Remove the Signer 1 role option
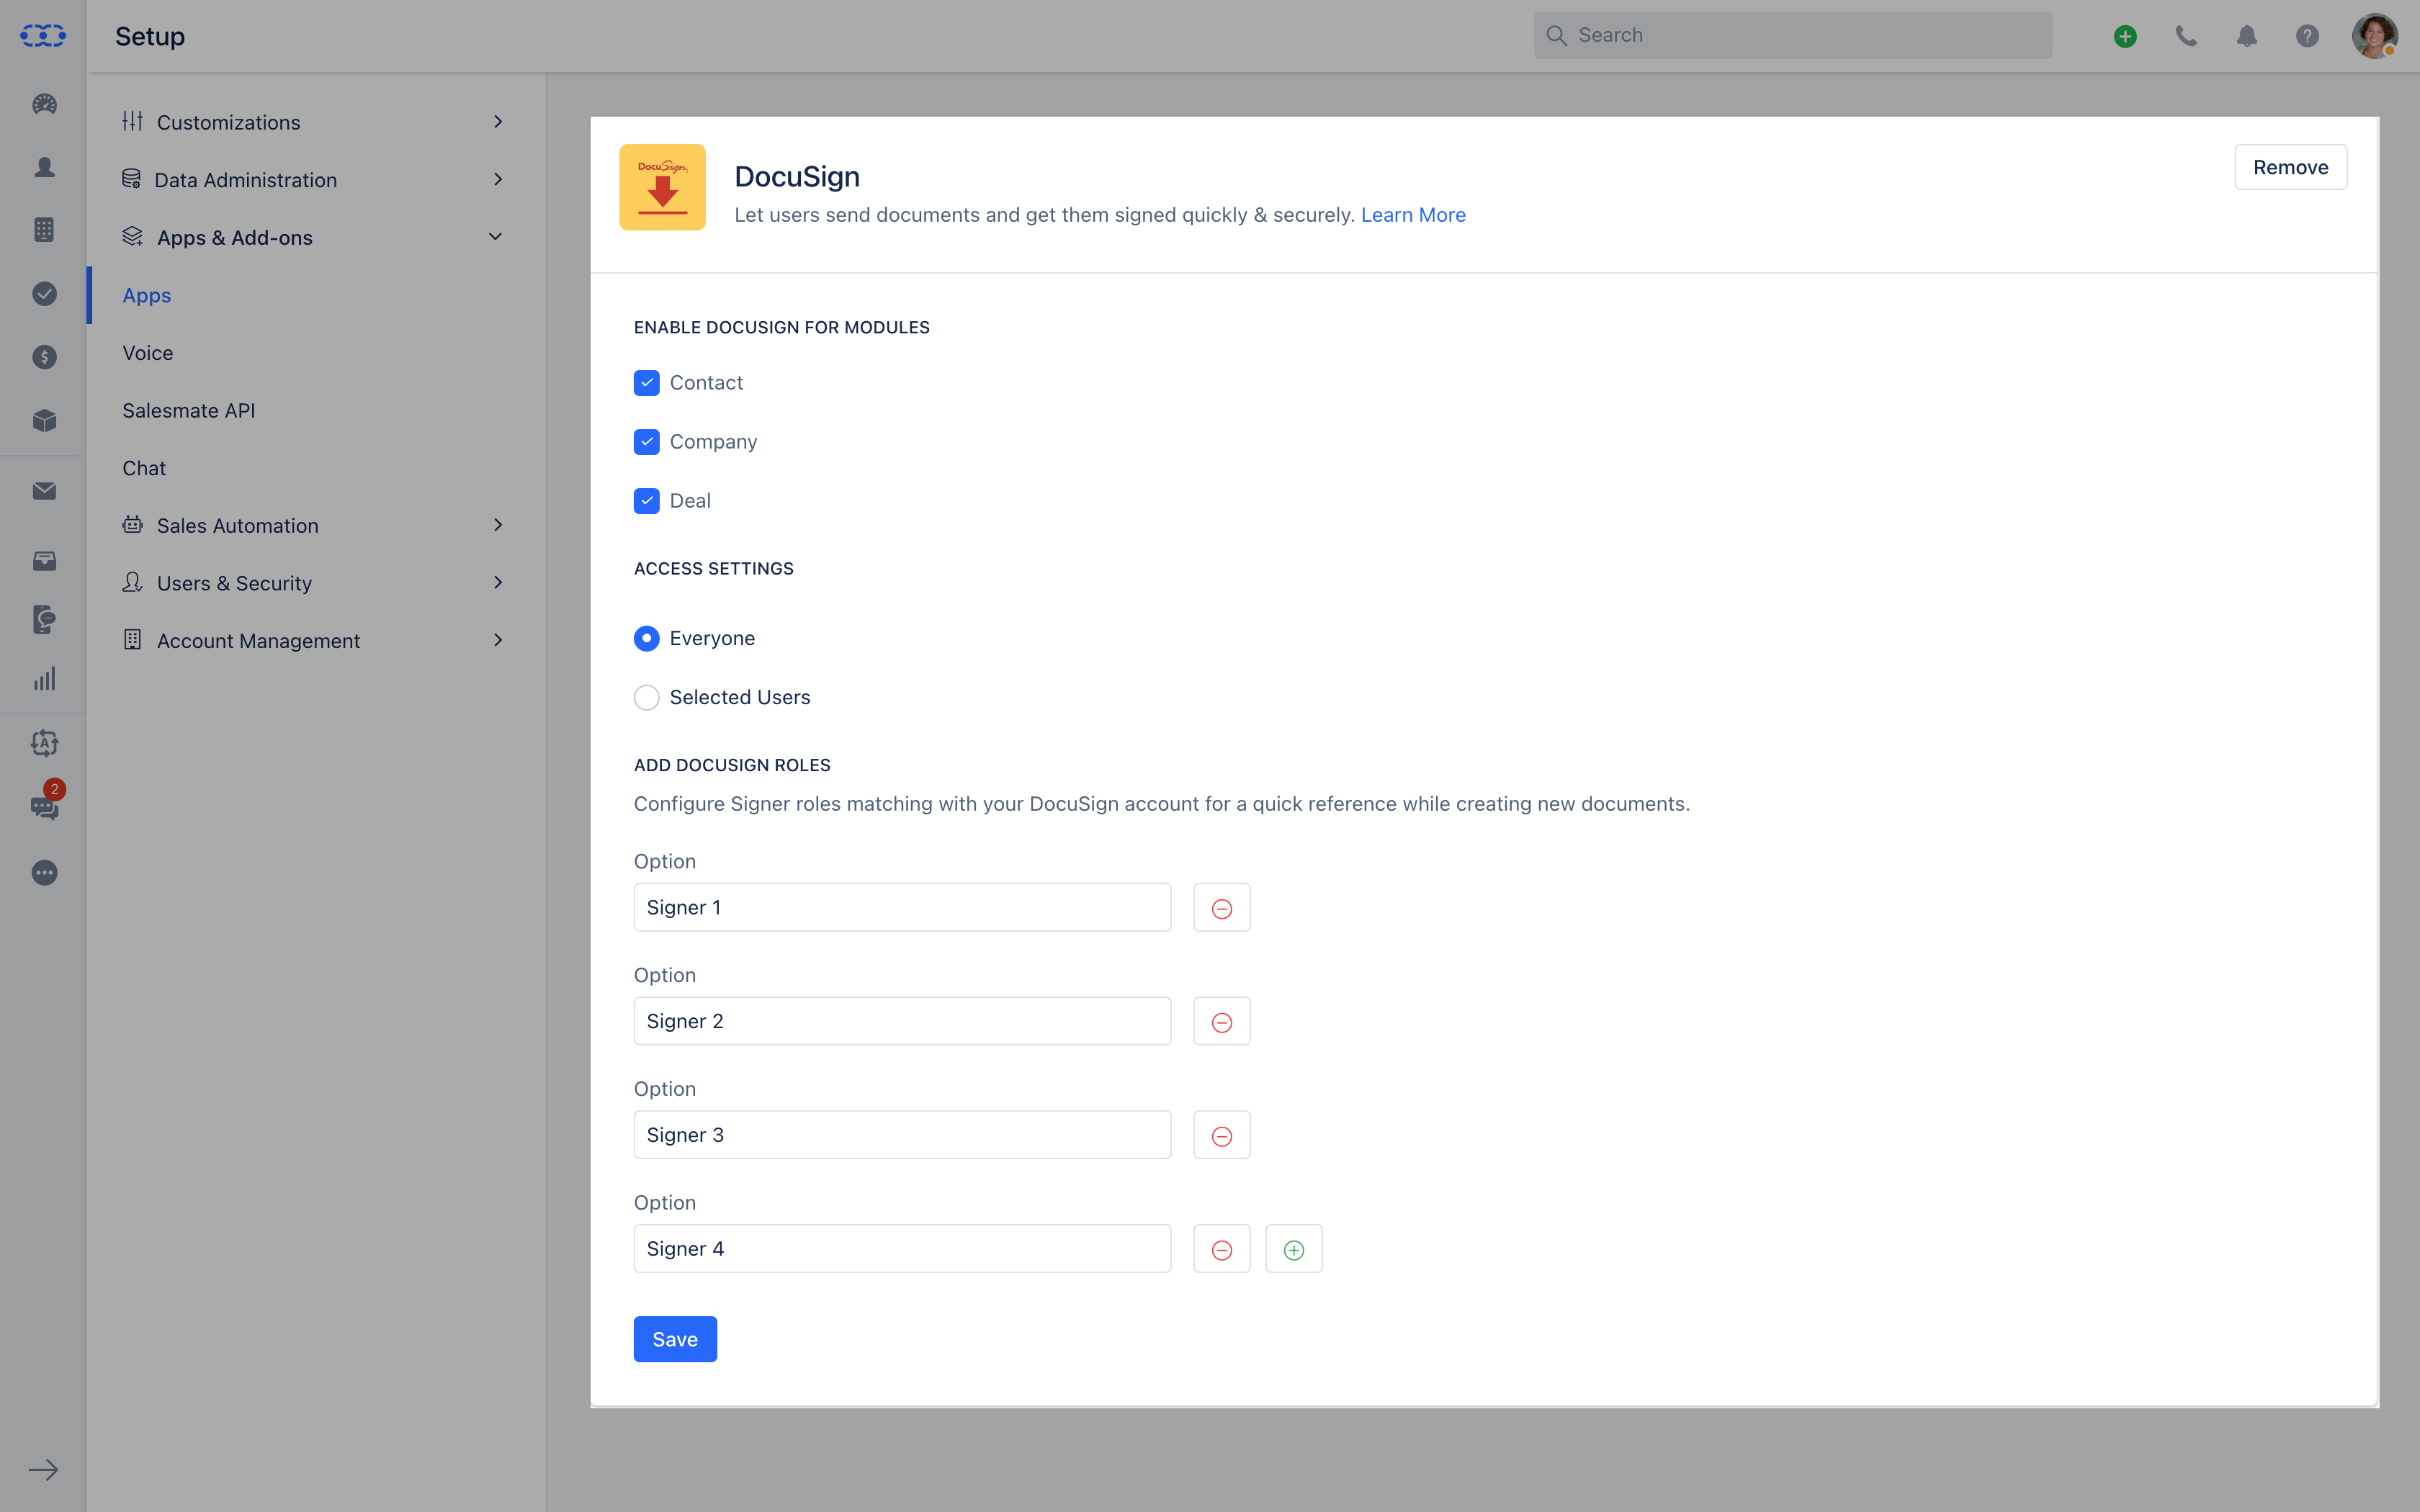Screen dimensions: 2420x1512 1222,908
